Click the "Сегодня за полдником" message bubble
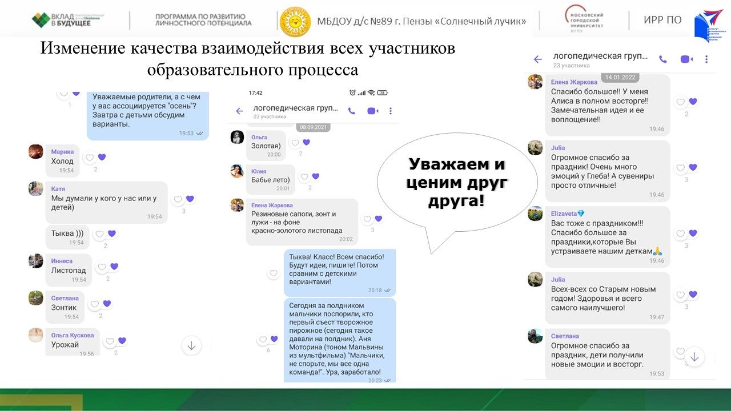 (340, 340)
